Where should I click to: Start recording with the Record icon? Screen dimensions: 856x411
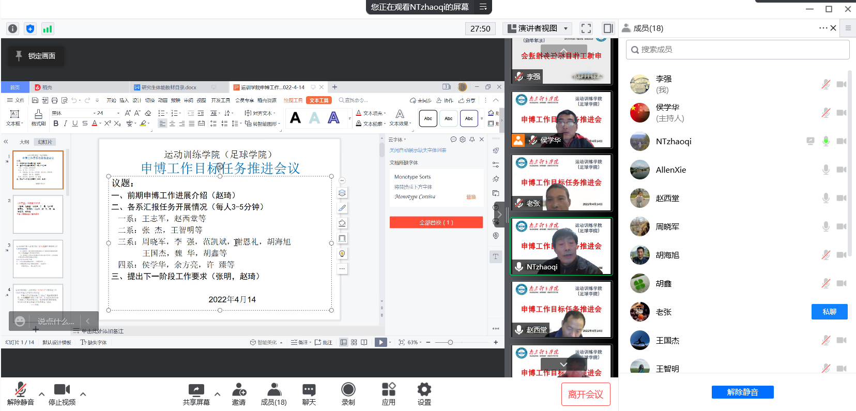[x=348, y=390]
